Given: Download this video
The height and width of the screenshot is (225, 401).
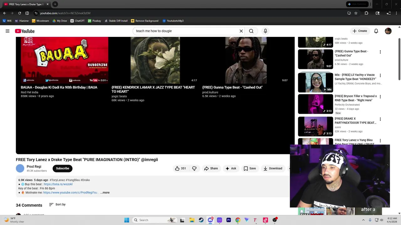Looking at the screenshot, I should click(x=273, y=168).
